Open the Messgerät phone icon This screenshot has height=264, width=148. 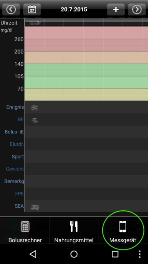[123, 227]
